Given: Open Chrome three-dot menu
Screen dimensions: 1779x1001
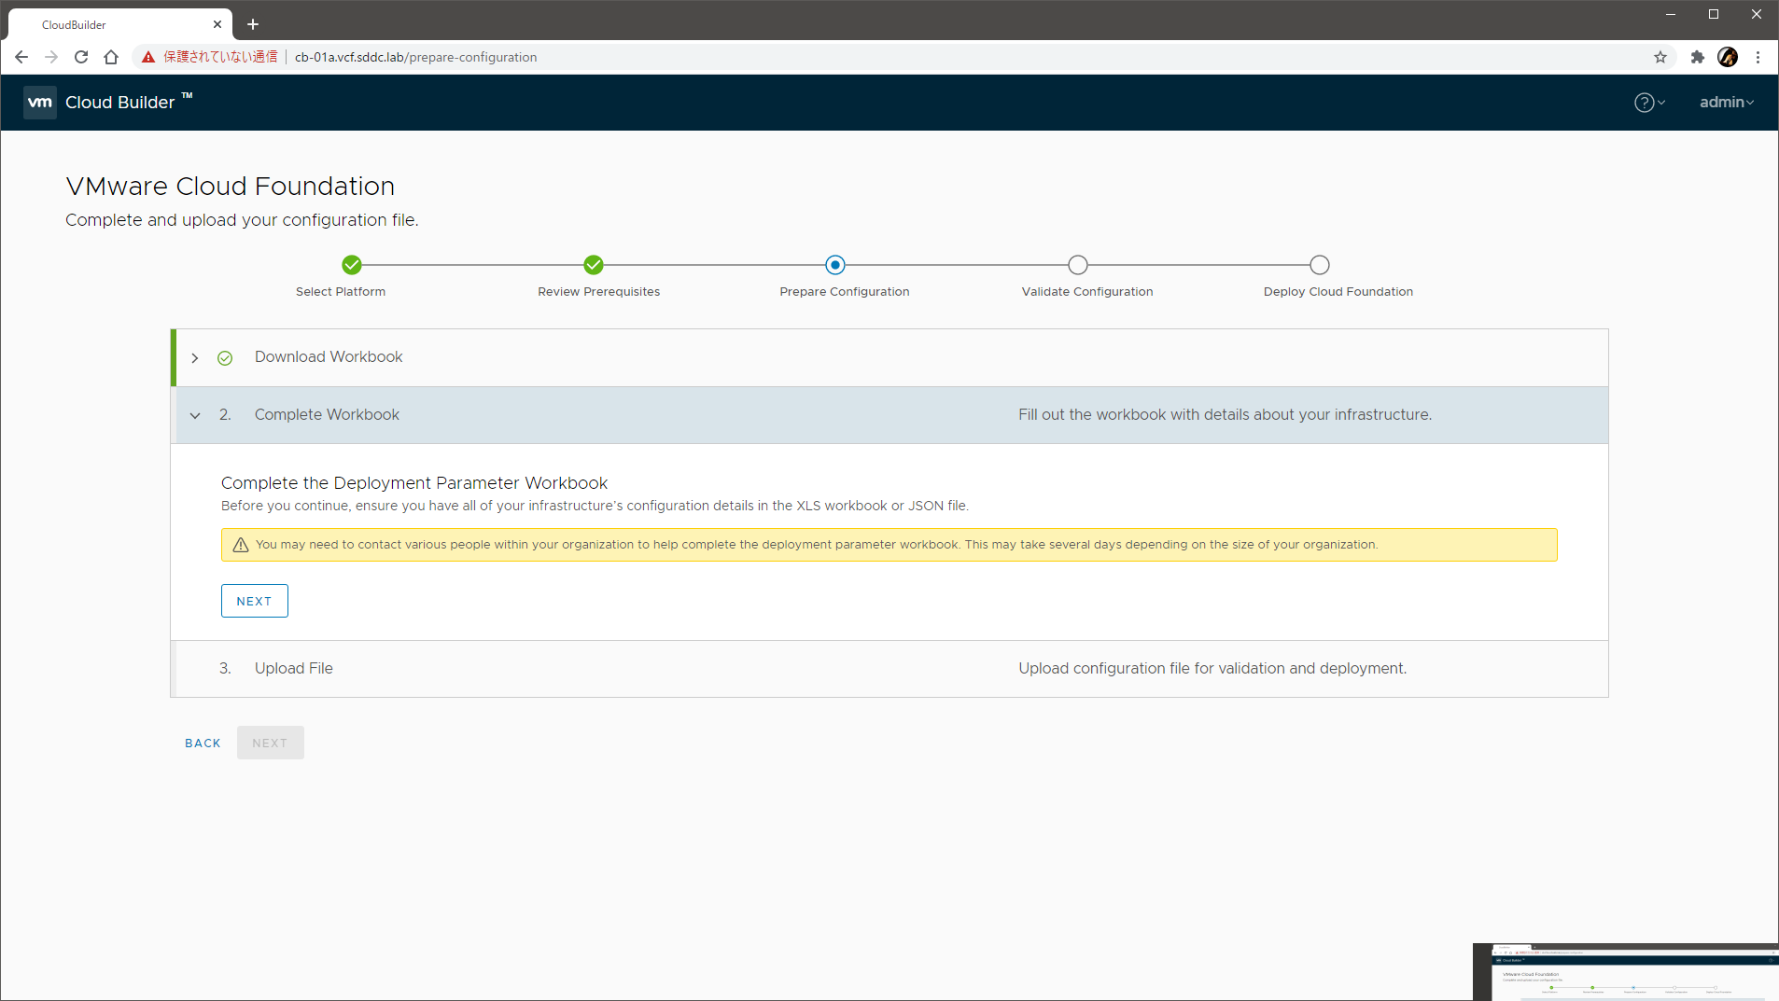Looking at the screenshot, I should click(1758, 57).
